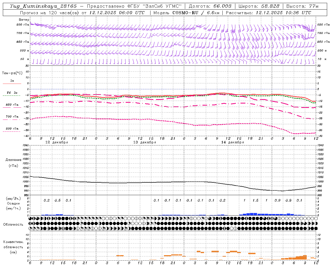Click the provider text ФГБУ "ЗапСиб УГМС"
Screen dimensions: 331x265
tap(155, 6)
